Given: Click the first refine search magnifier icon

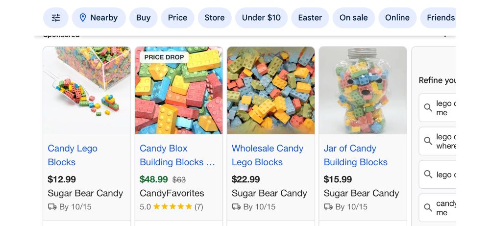Looking at the screenshot, I should tap(428, 107).
